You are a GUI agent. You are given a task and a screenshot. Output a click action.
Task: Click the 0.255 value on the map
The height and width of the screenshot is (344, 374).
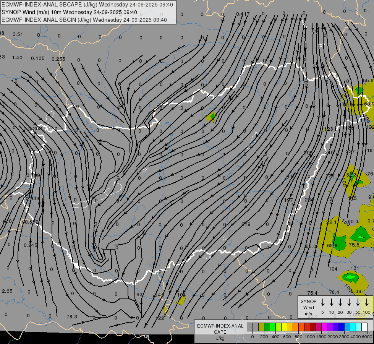tap(58, 59)
